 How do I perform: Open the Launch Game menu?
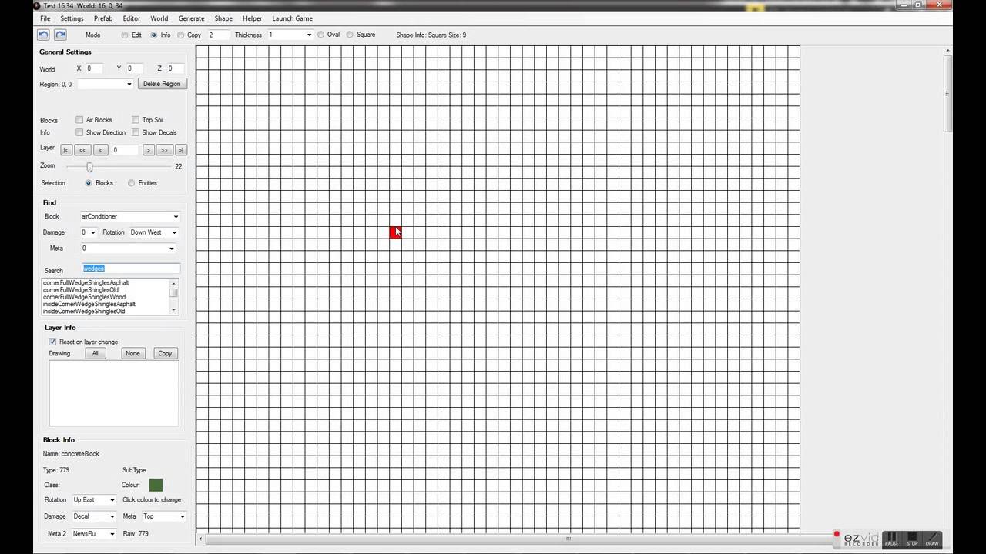pos(292,18)
